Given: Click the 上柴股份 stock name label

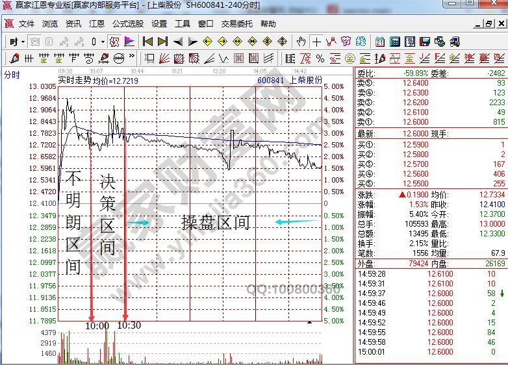Looking at the screenshot, I should (305, 81).
